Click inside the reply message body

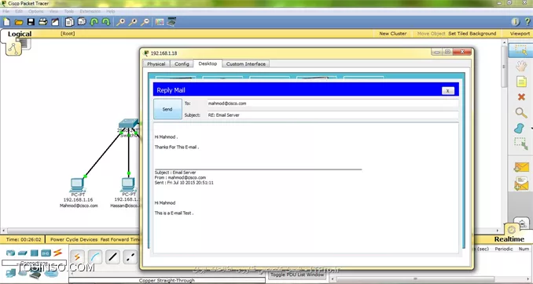(x=306, y=188)
